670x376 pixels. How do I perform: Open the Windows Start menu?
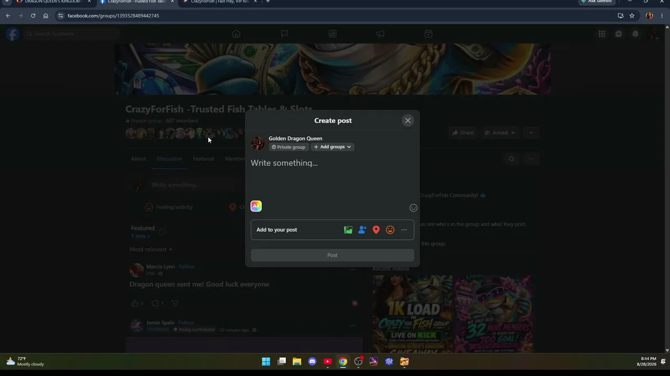click(266, 361)
